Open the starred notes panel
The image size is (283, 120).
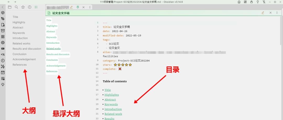click(x=23, y=7)
